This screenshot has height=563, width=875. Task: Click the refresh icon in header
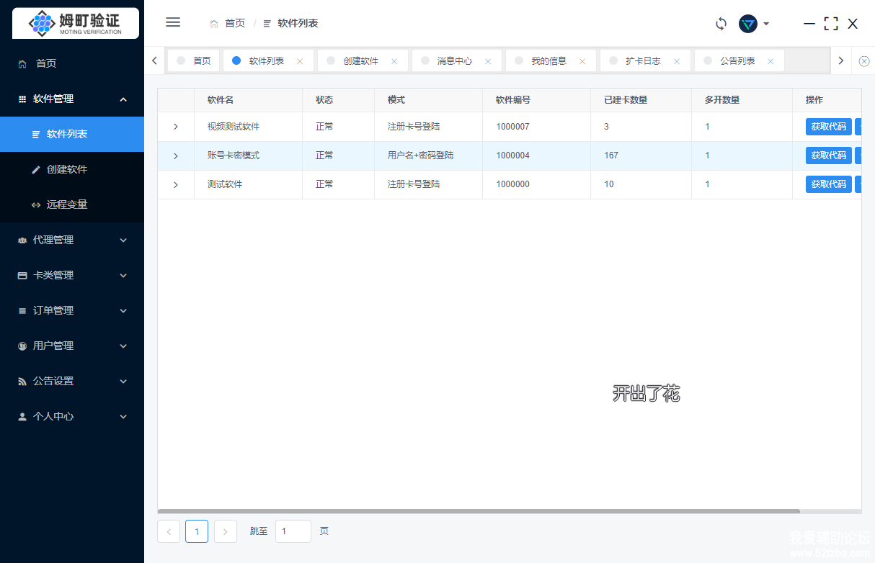point(721,24)
